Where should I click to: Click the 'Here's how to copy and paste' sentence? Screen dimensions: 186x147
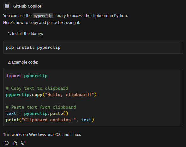point(42,23)
